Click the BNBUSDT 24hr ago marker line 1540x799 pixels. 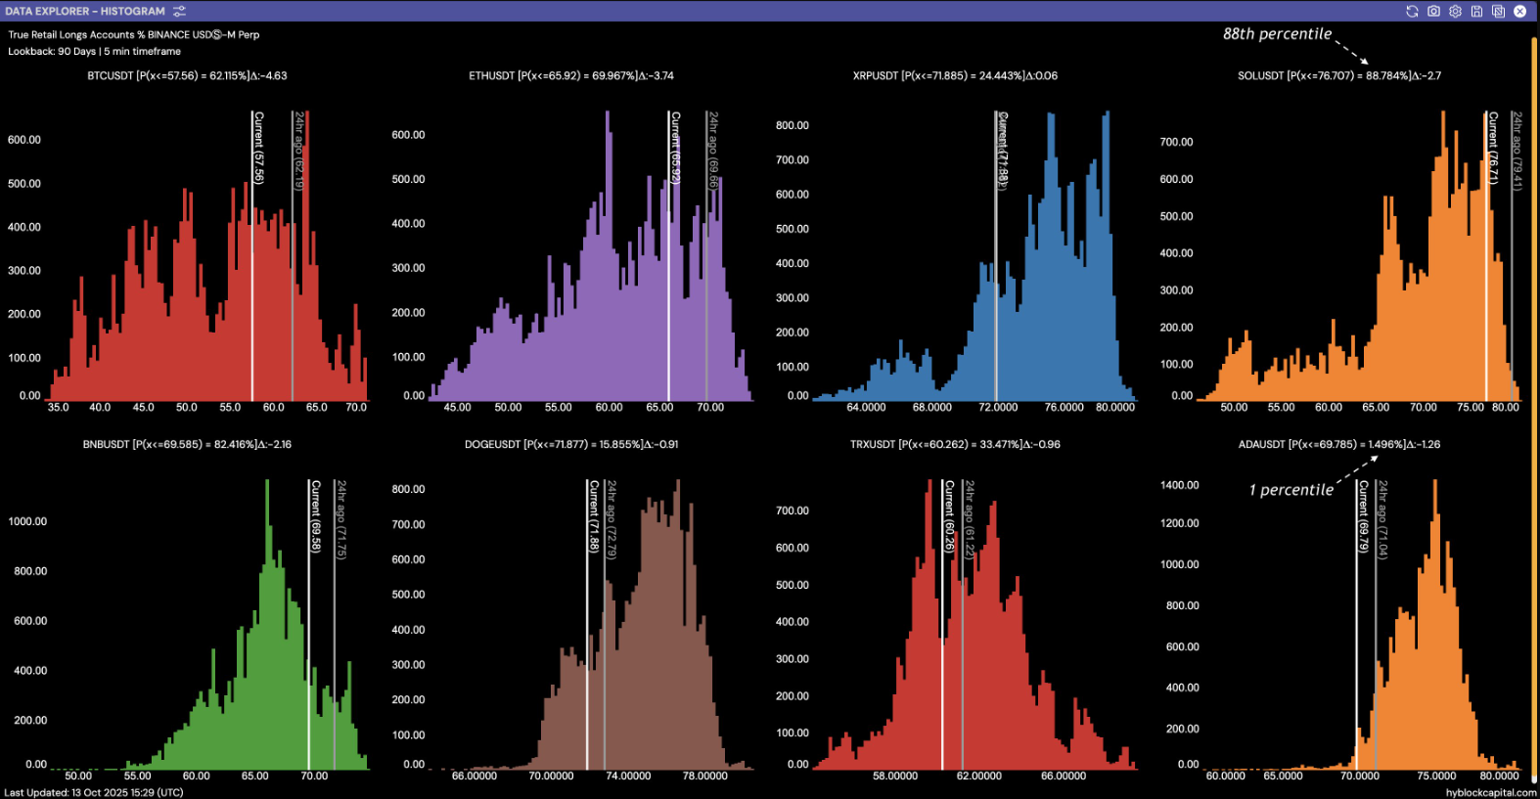335,624
